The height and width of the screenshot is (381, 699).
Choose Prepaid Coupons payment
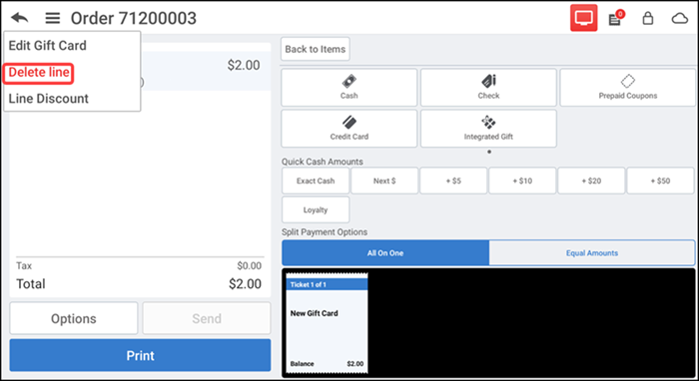coord(628,87)
